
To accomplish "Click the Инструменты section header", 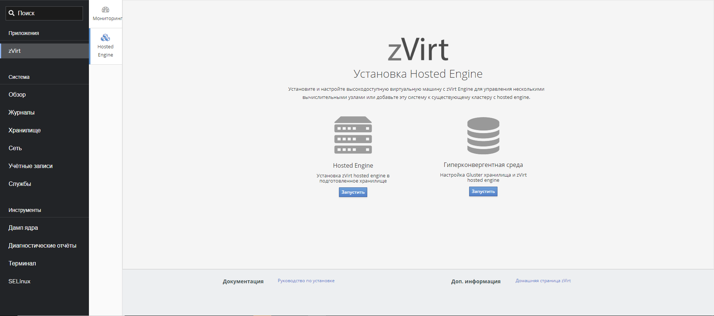I will tap(25, 210).
